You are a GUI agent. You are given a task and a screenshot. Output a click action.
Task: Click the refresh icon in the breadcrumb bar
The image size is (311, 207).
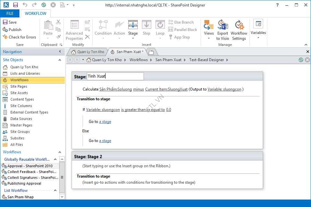(x=301, y=60)
